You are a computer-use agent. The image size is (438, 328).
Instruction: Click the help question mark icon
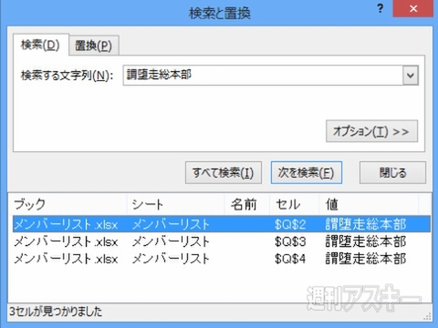click(x=381, y=8)
